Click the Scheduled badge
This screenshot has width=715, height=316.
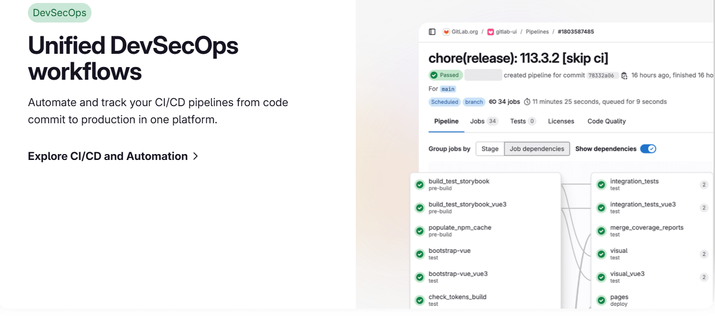coord(444,102)
